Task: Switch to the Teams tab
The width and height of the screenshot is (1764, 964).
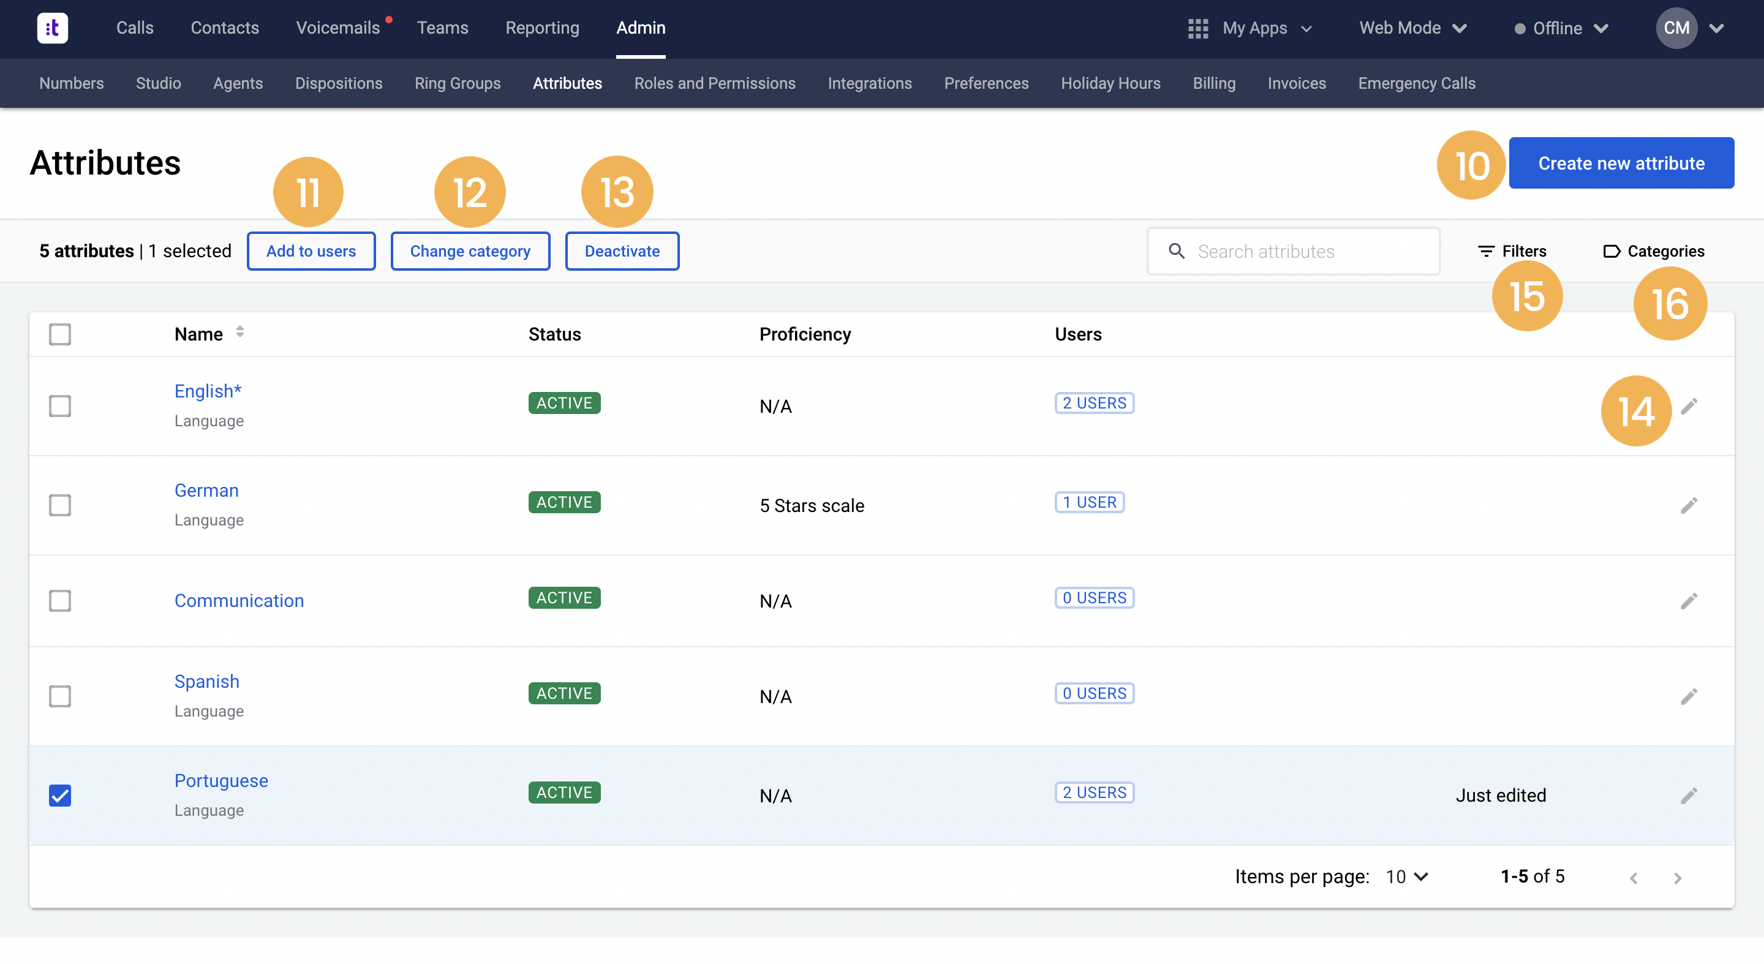Action: point(442,28)
